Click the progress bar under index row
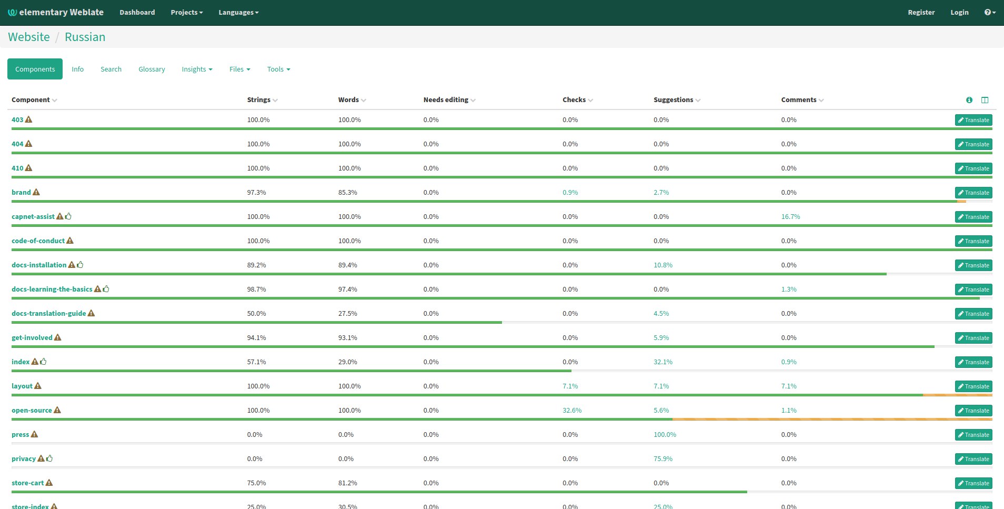The width and height of the screenshot is (1004, 509). 502,371
